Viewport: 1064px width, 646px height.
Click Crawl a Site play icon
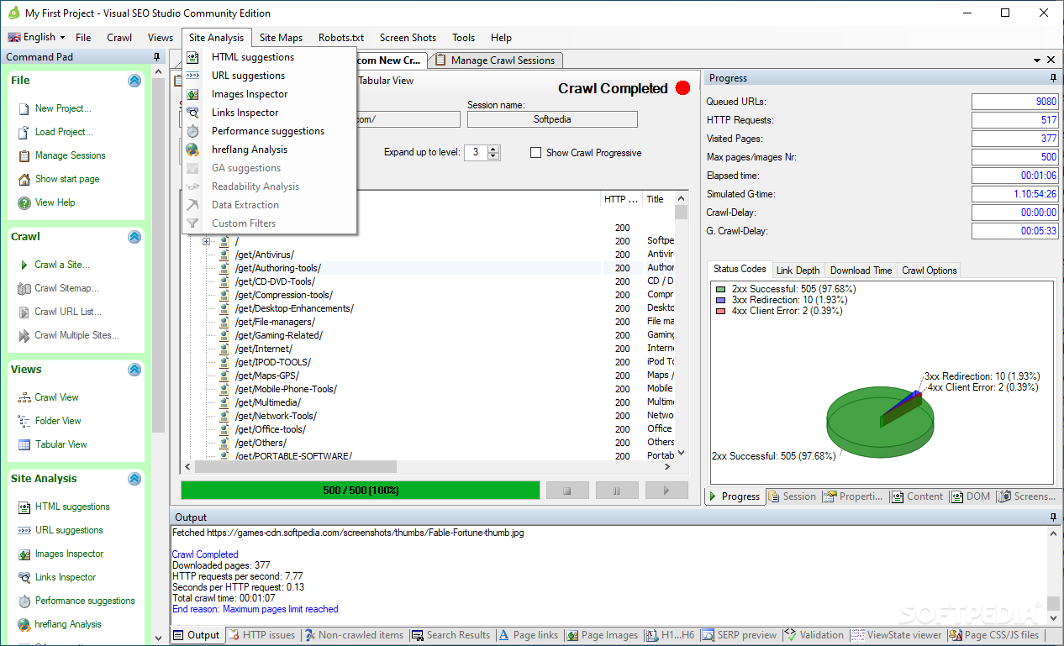point(24,265)
